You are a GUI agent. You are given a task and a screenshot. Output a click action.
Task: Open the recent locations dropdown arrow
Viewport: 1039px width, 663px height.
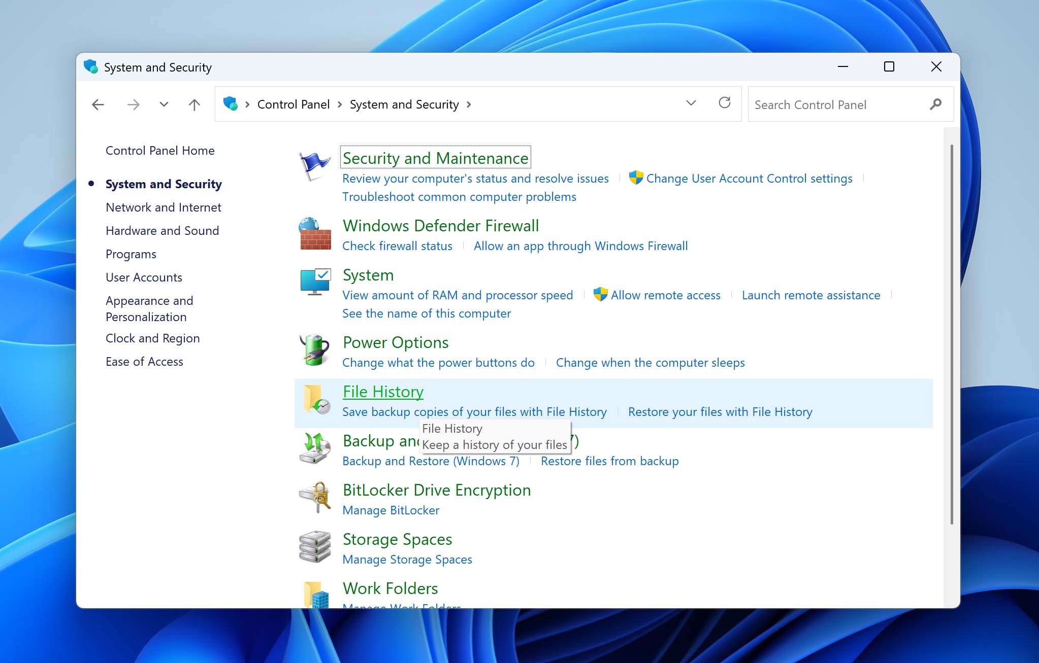pyautogui.click(x=164, y=104)
